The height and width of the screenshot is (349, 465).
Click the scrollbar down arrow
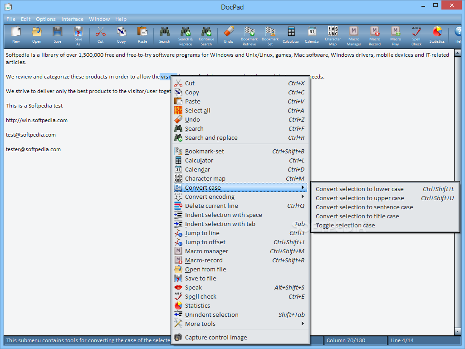click(457, 331)
